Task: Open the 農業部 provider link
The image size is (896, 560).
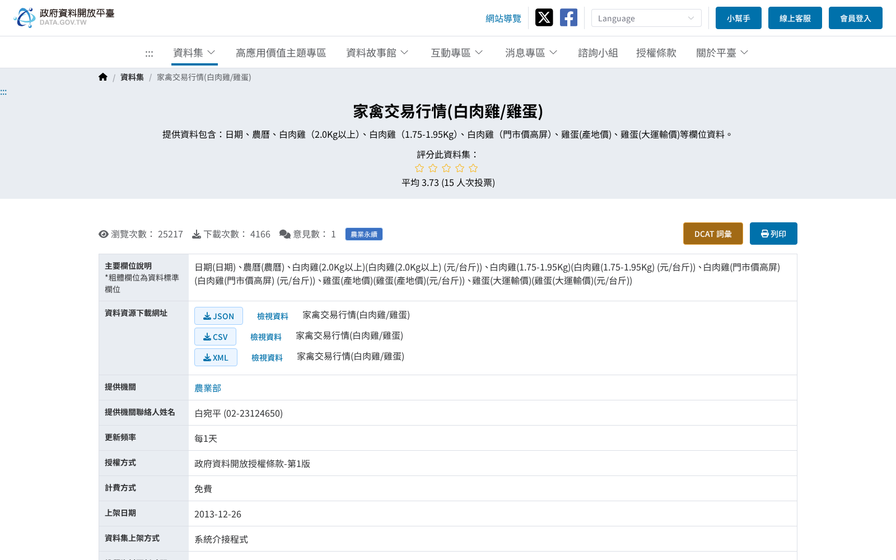Action: (x=208, y=388)
